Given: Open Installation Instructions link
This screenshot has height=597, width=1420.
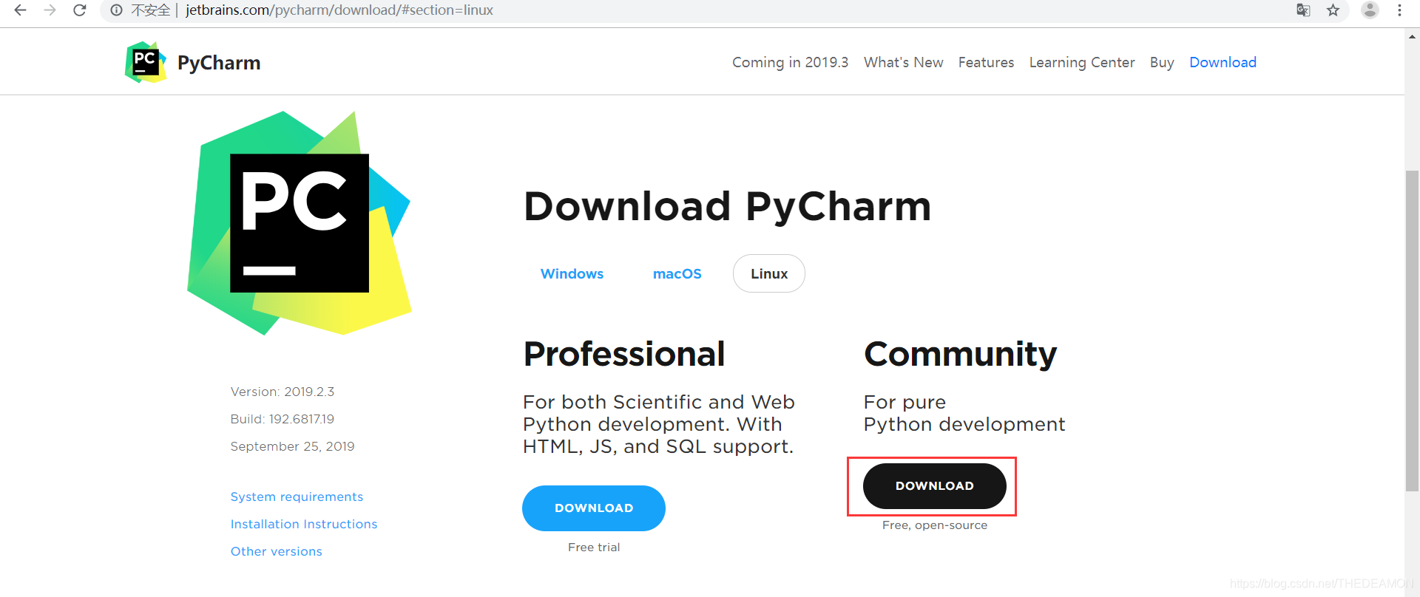Looking at the screenshot, I should [x=304, y=524].
